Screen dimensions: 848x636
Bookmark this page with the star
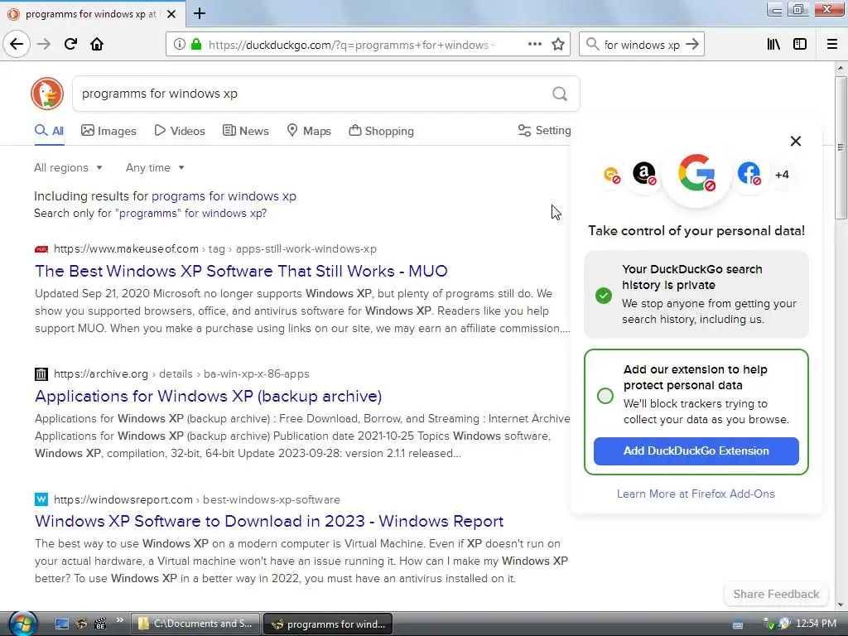(558, 45)
